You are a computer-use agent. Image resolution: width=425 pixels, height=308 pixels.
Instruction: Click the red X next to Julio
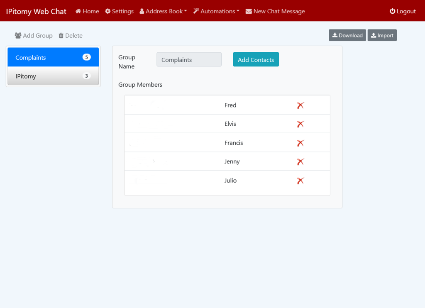click(x=300, y=181)
